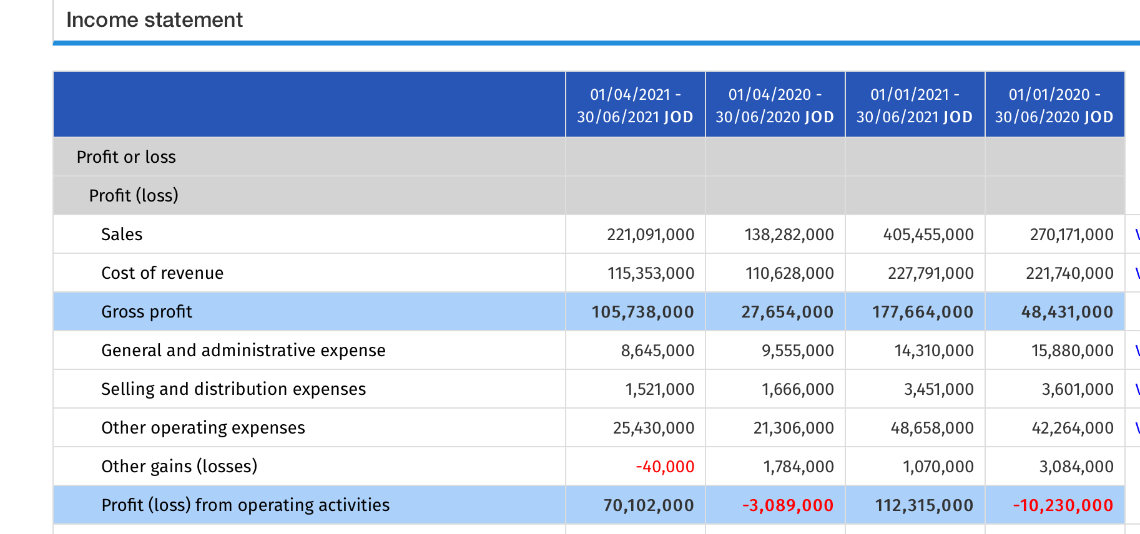
Task: Click the red operating loss -3,089,000
Action: click(788, 505)
